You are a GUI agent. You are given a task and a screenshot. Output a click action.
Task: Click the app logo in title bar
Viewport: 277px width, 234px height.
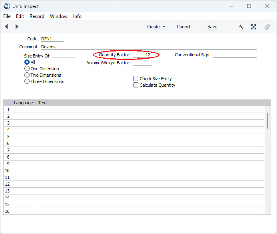[x=7, y=6]
